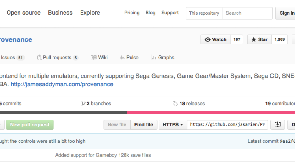The height and width of the screenshot is (165, 295).
Task: Open the Explore menu item
Action: coord(90,13)
